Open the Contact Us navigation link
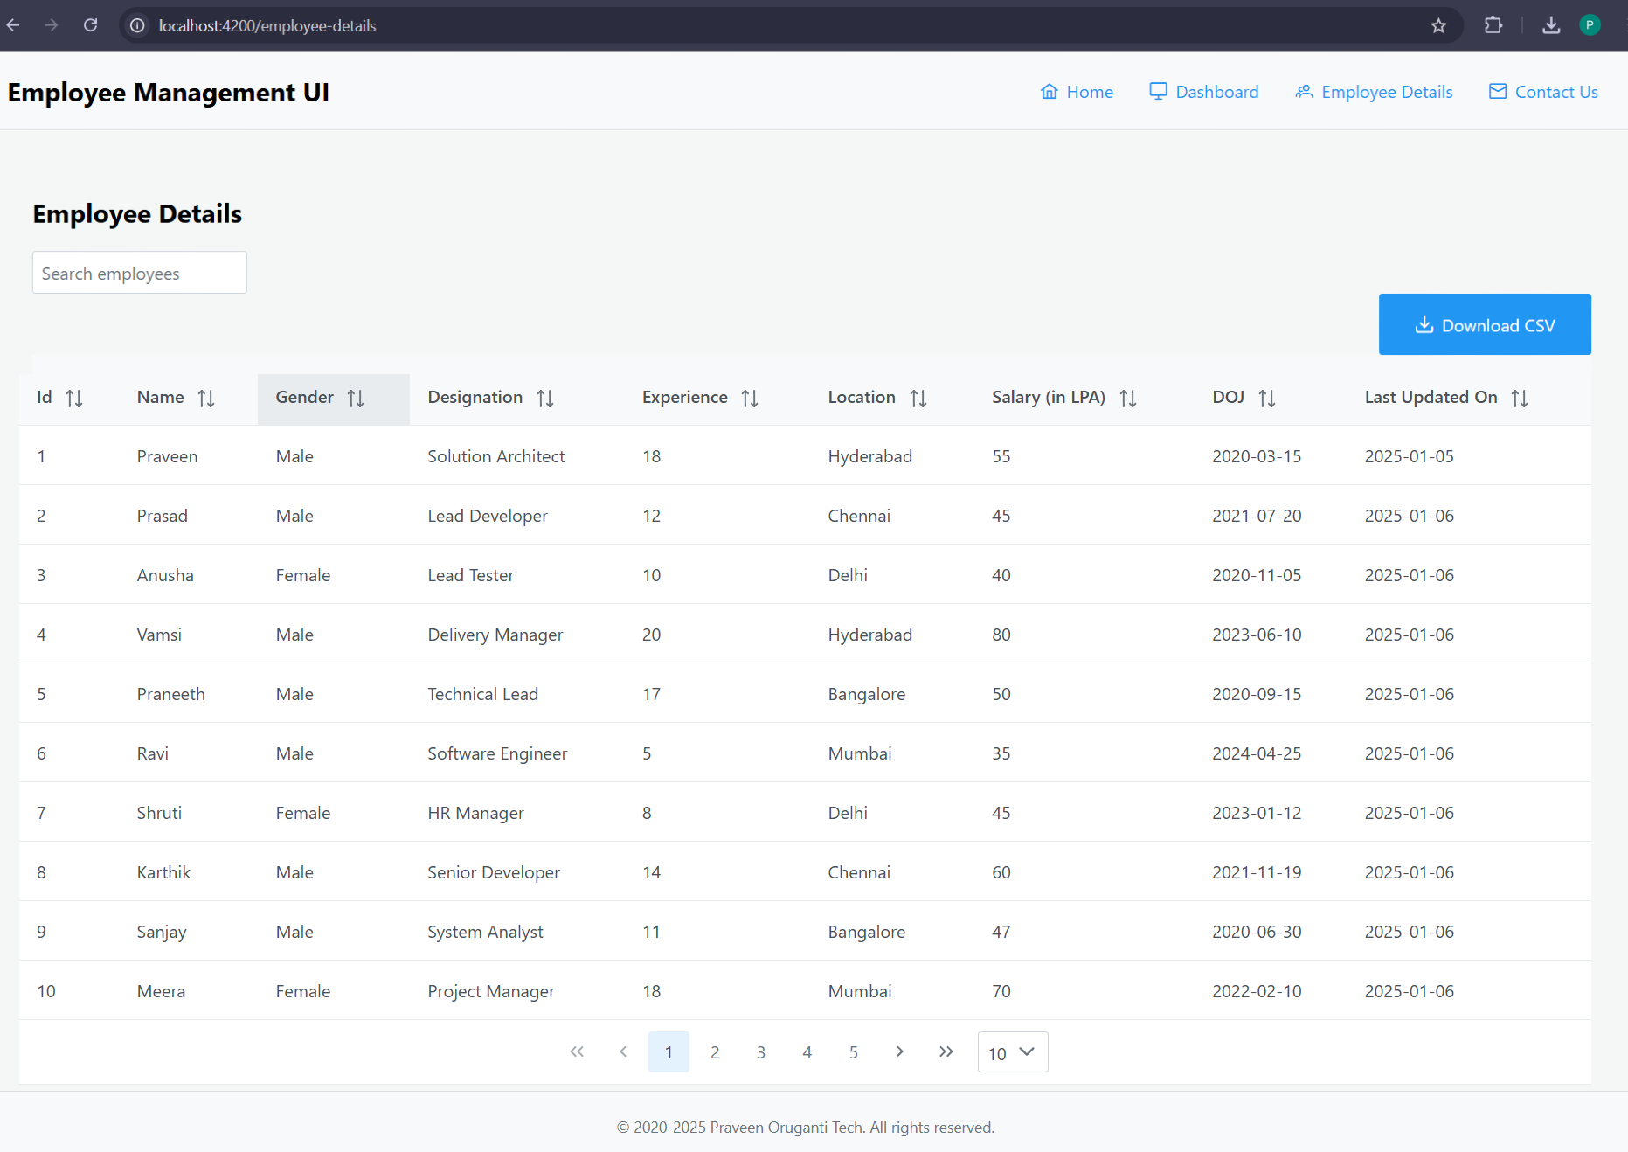Screen dimensions: 1628x1152 tap(1543, 92)
